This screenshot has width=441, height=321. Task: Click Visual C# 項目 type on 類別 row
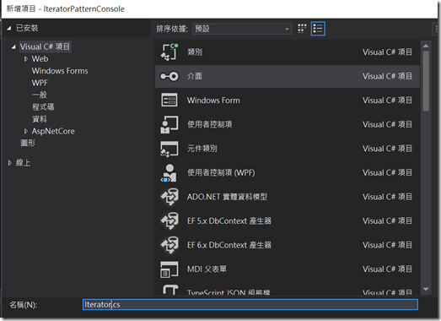387,52
